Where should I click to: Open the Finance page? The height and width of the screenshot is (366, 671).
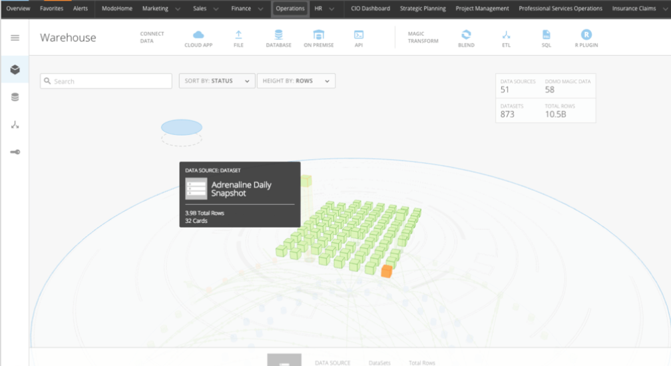coord(241,8)
